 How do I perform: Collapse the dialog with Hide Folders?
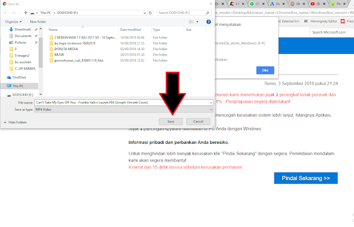(x=15, y=122)
